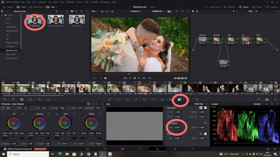Open the Clips dropdown
Viewport: 280px width, 157px height.
pos(52,7)
